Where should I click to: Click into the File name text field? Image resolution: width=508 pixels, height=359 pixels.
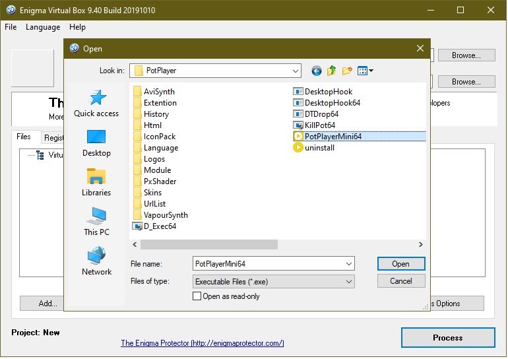pyautogui.click(x=269, y=264)
